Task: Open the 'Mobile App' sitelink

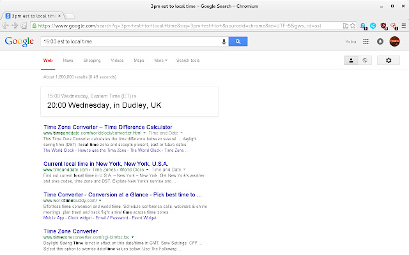Action: tap(54, 218)
